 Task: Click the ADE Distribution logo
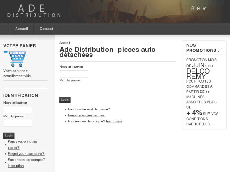point(34,11)
